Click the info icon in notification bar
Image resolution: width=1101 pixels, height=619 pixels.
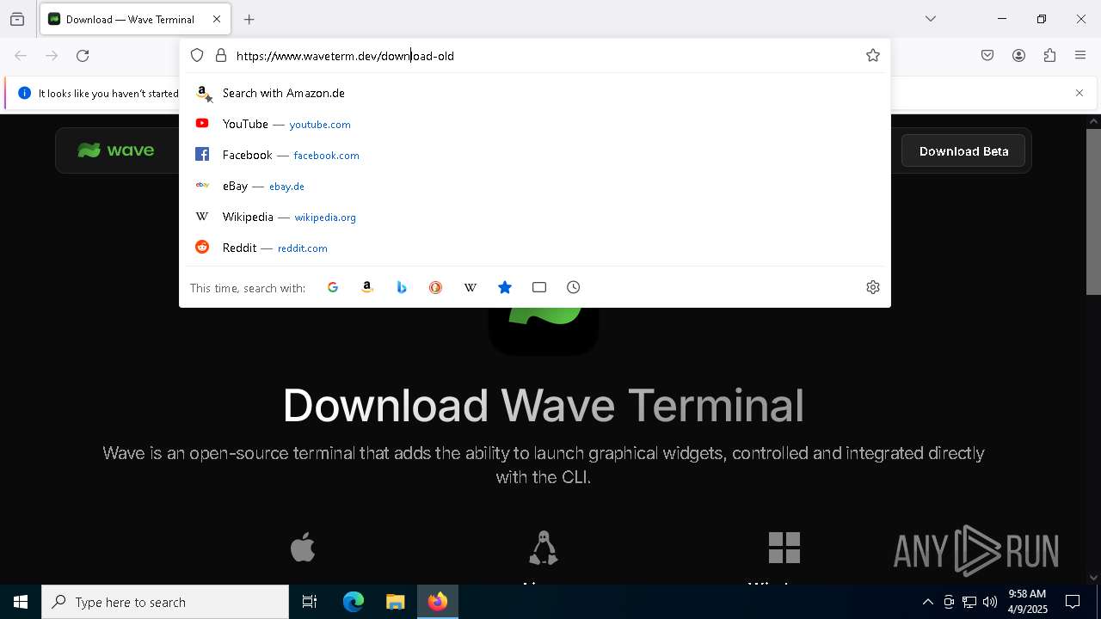pos(24,93)
